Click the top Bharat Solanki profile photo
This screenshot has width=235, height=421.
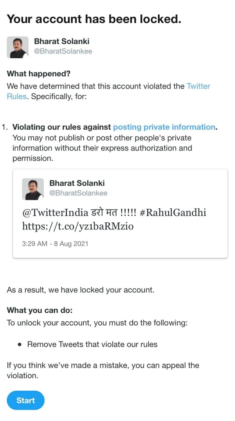click(18, 47)
